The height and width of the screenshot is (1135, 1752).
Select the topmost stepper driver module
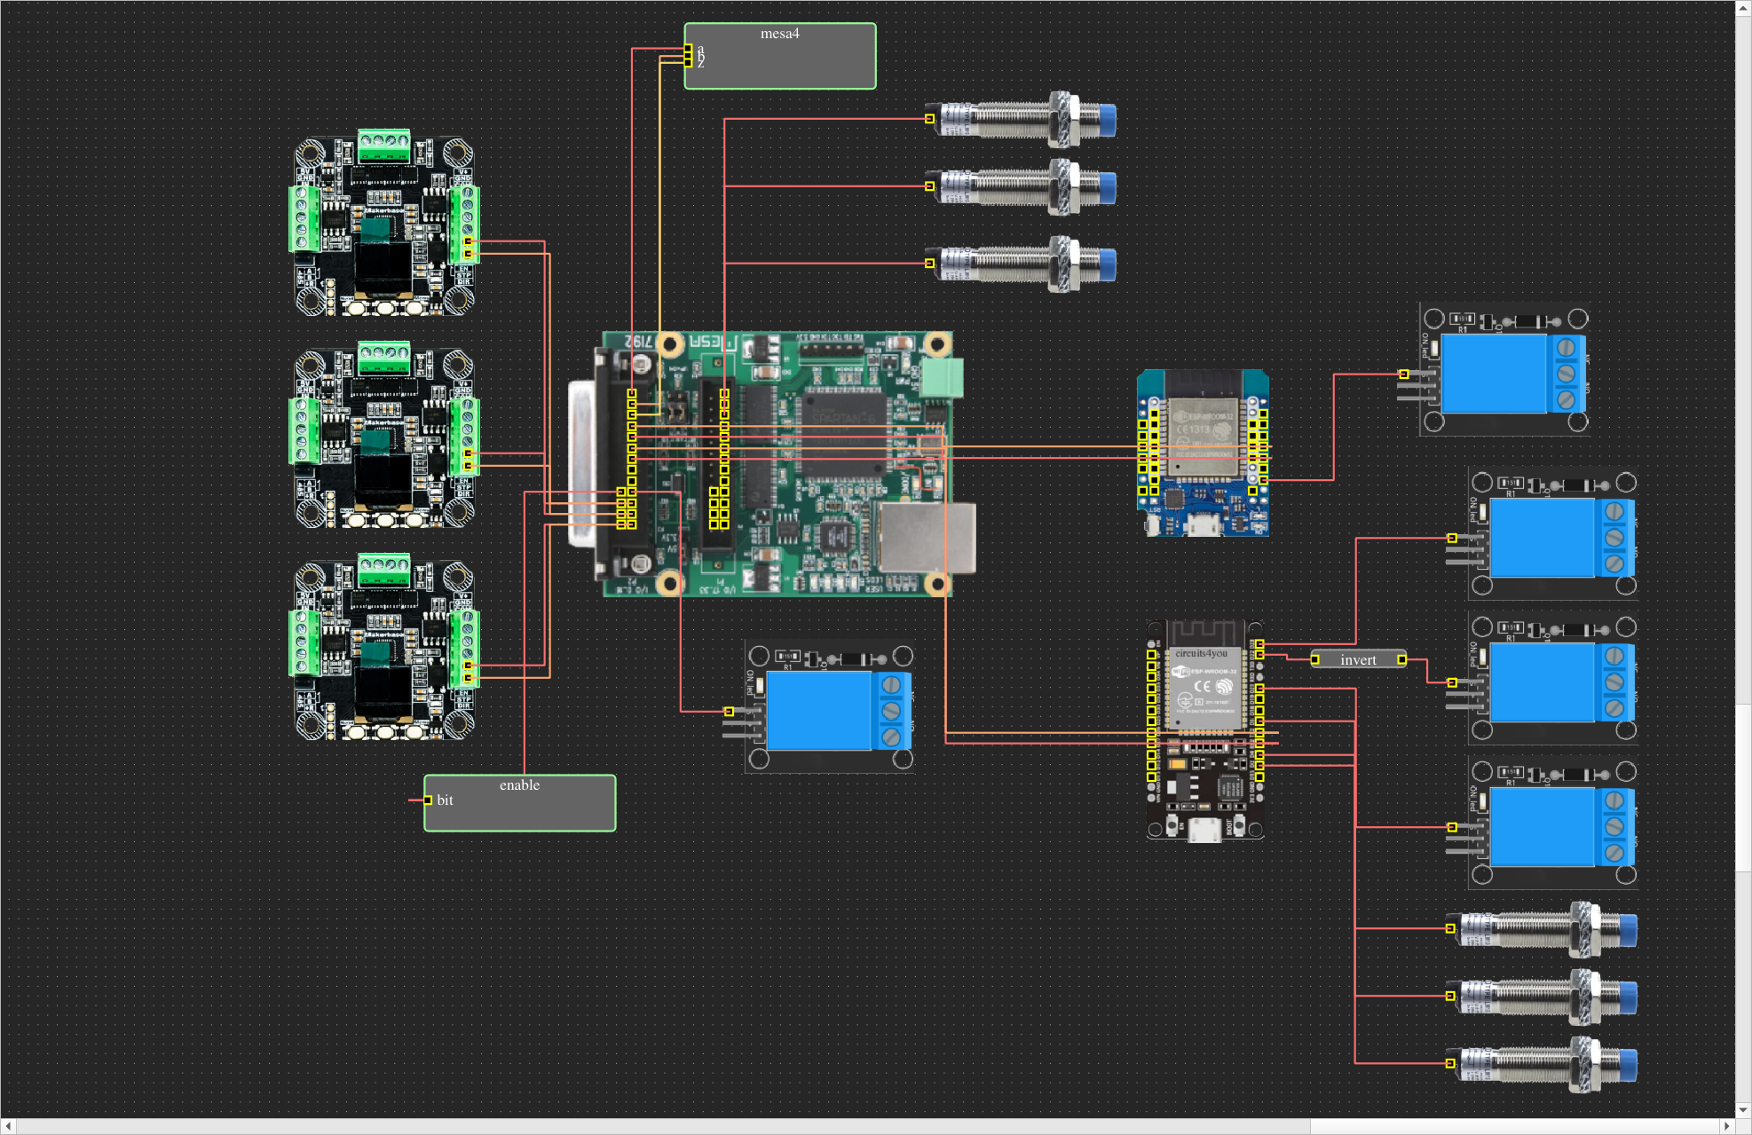click(383, 226)
